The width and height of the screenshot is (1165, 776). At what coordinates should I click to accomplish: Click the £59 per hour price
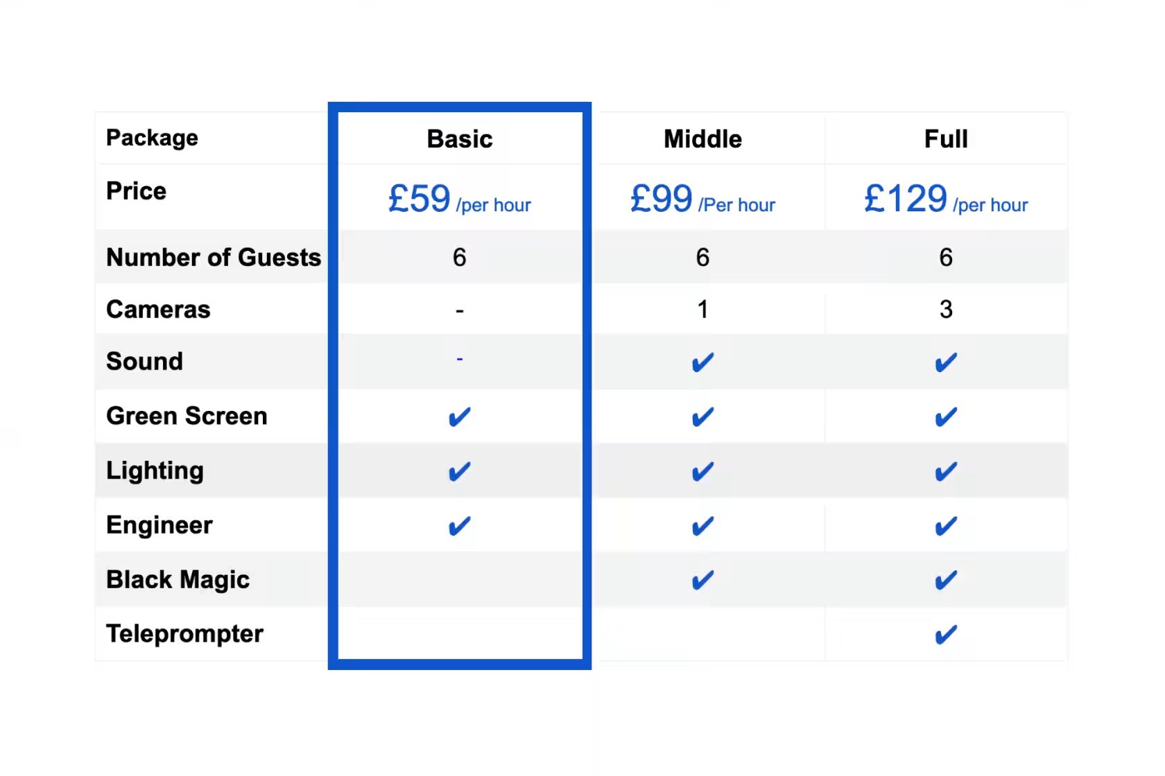[x=459, y=199]
